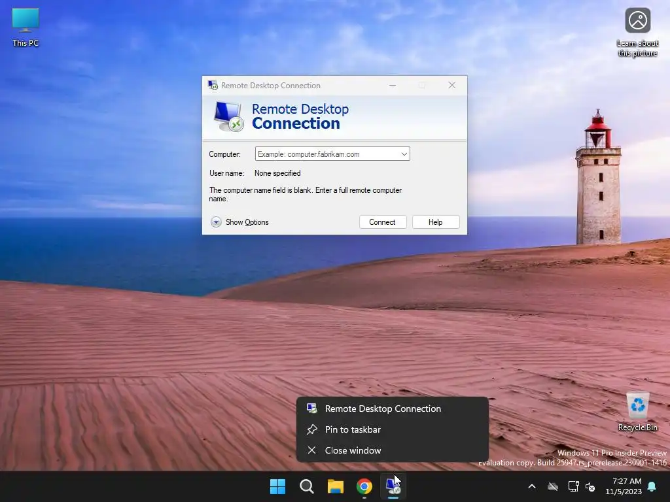The width and height of the screenshot is (670, 502).
Task: Select Remote Desktop Connection taskbar icon
Action: pos(393,486)
